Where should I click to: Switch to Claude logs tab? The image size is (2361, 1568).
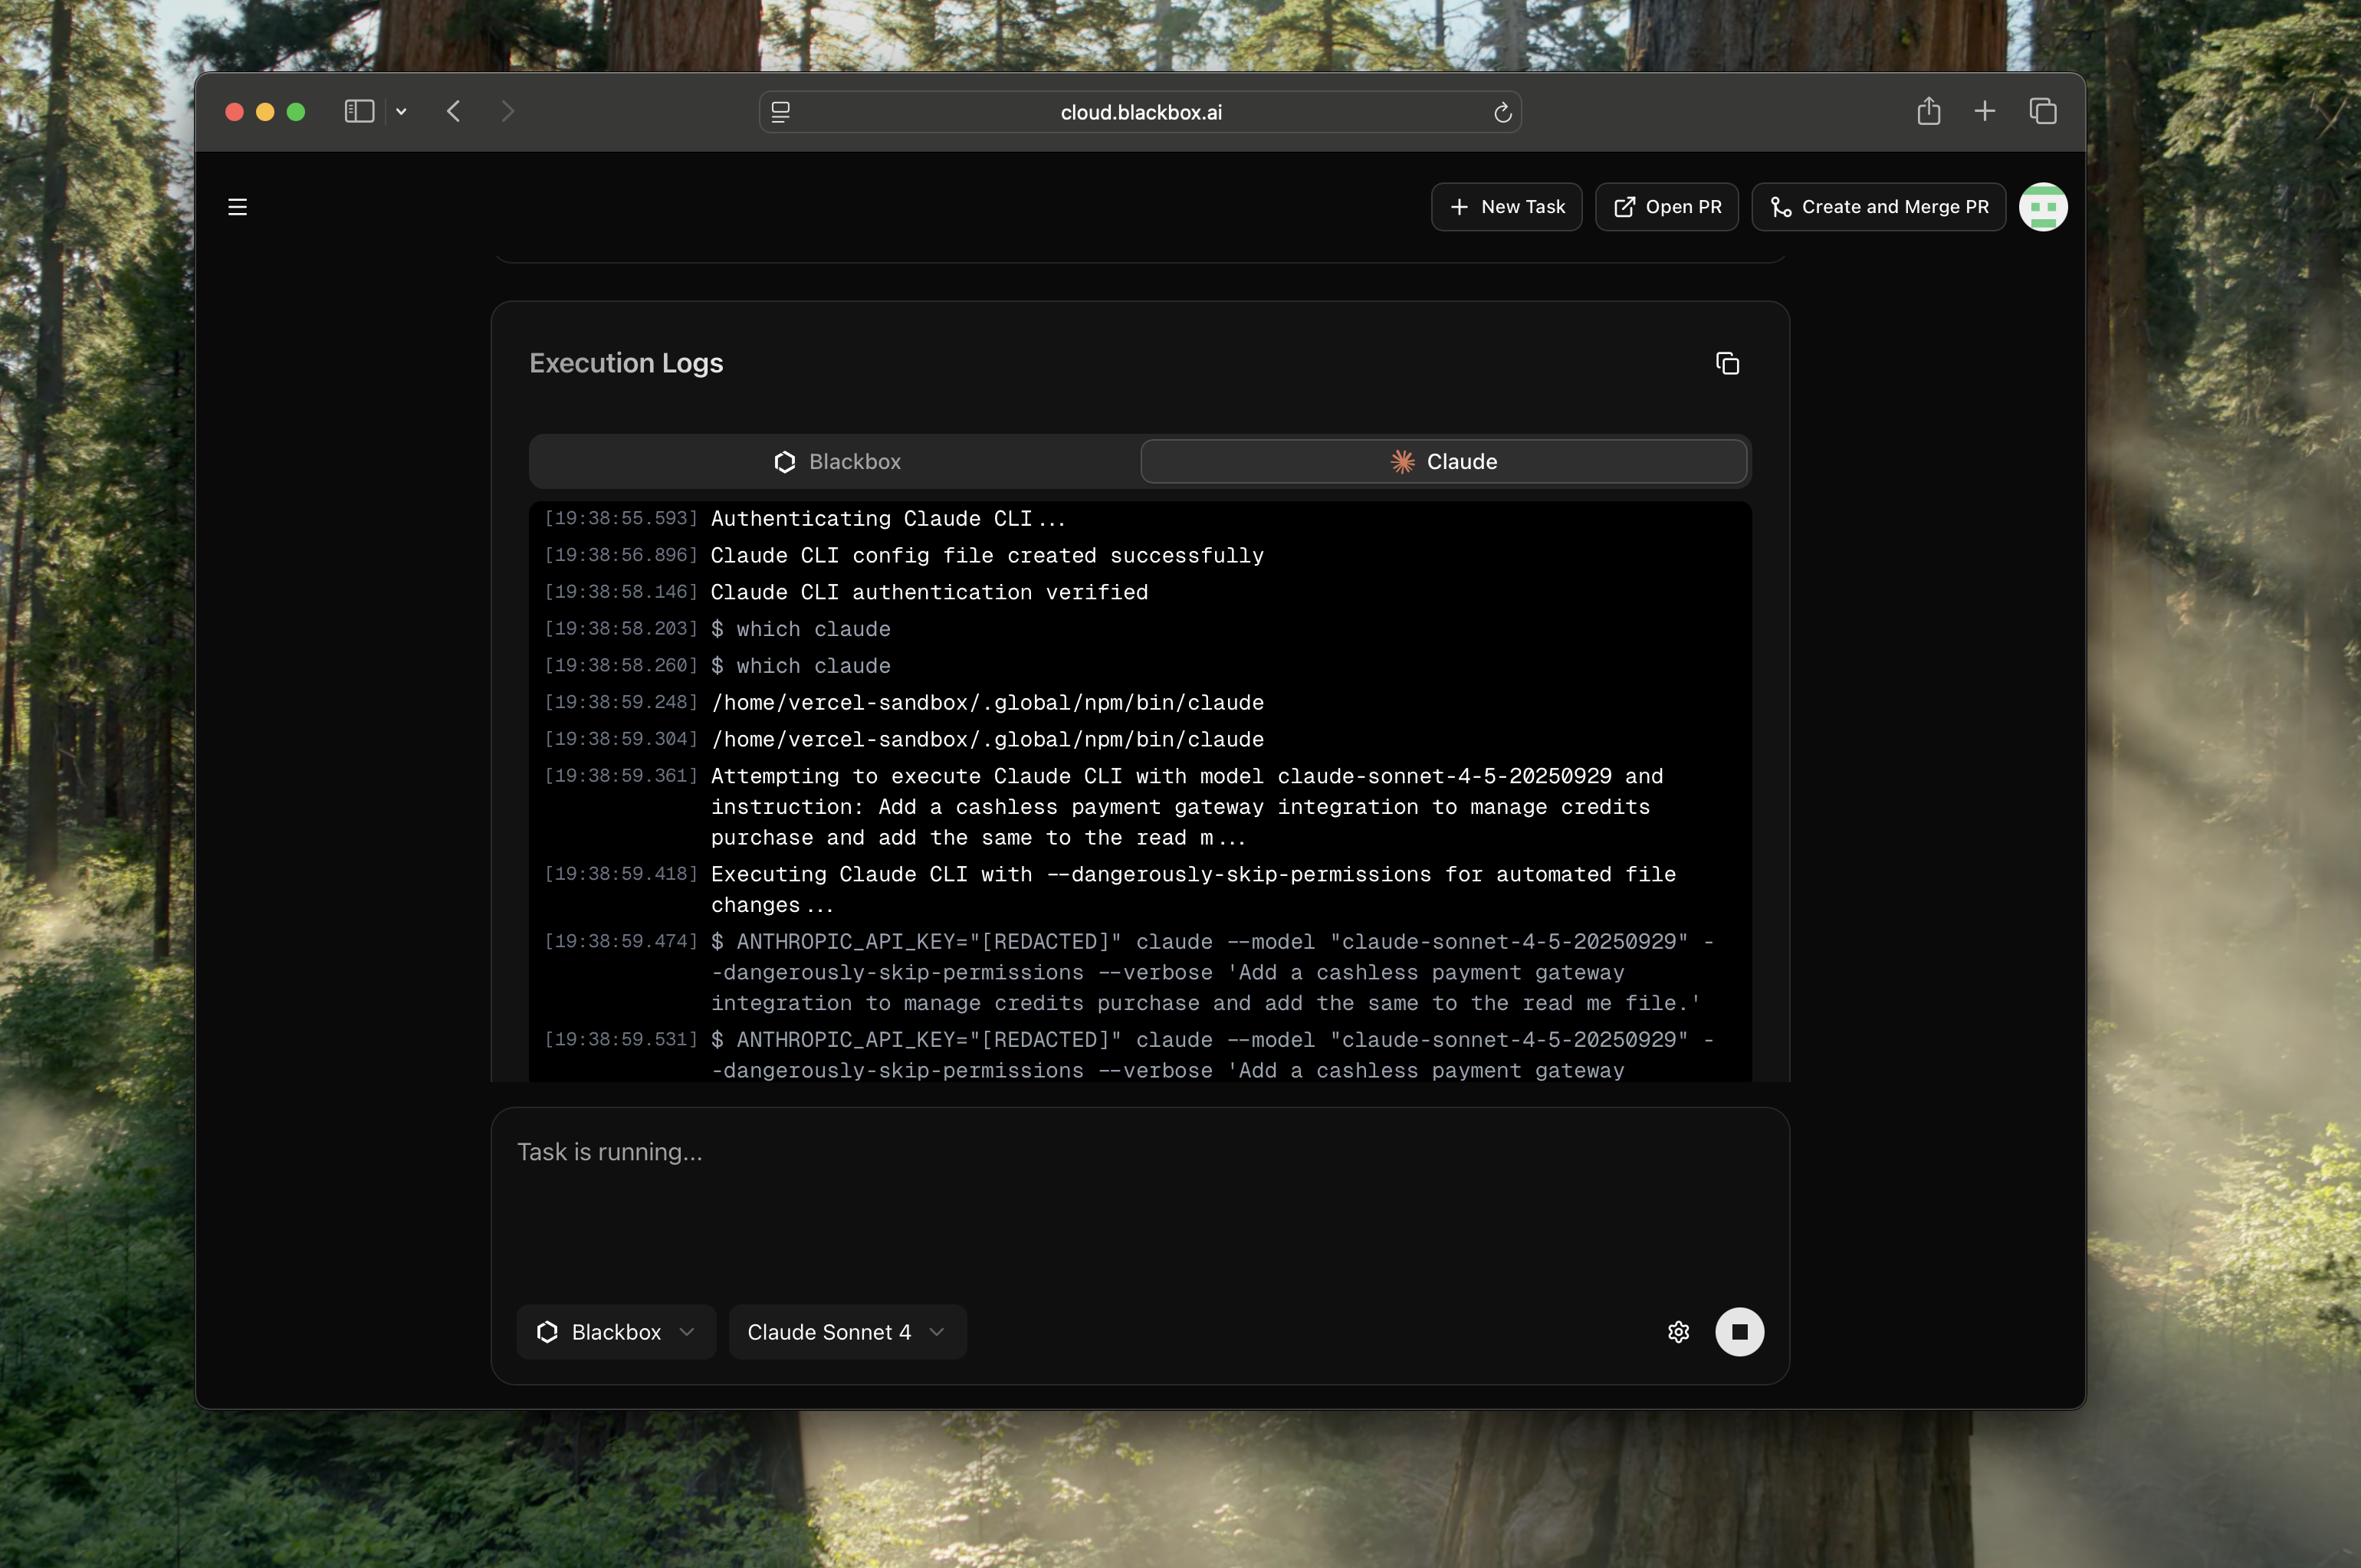1443,461
